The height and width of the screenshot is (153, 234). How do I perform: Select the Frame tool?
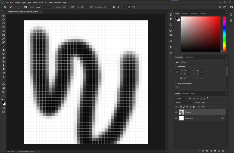pyautogui.click(x=4, y=35)
